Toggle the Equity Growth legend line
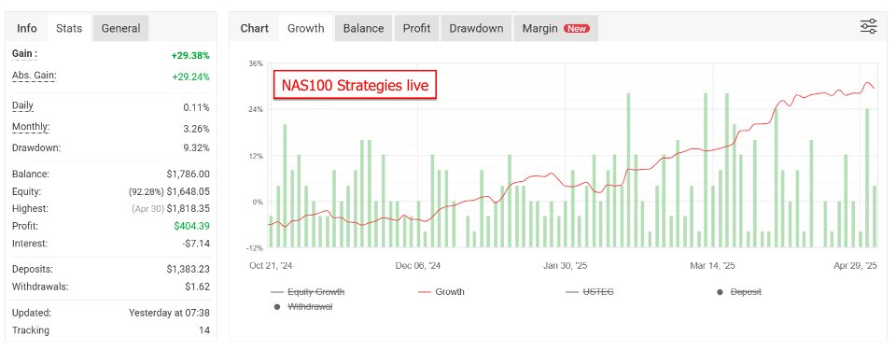Image resolution: width=896 pixels, height=350 pixels. coord(307,291)
